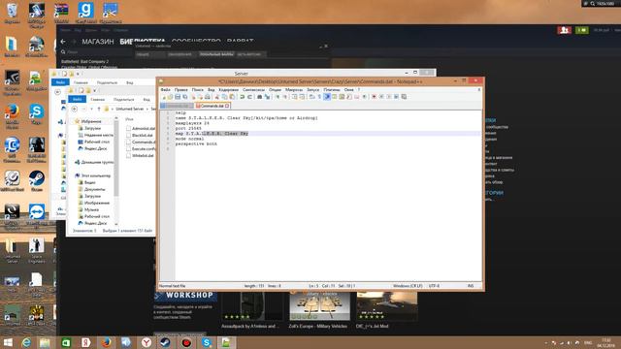
Task: Go up one folder in Explorer
Action: pyautogui.click(x=99, y=109)
